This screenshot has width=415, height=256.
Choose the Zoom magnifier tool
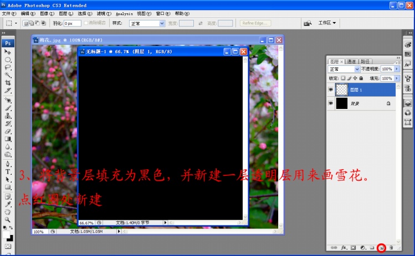[x=8, y=219]
